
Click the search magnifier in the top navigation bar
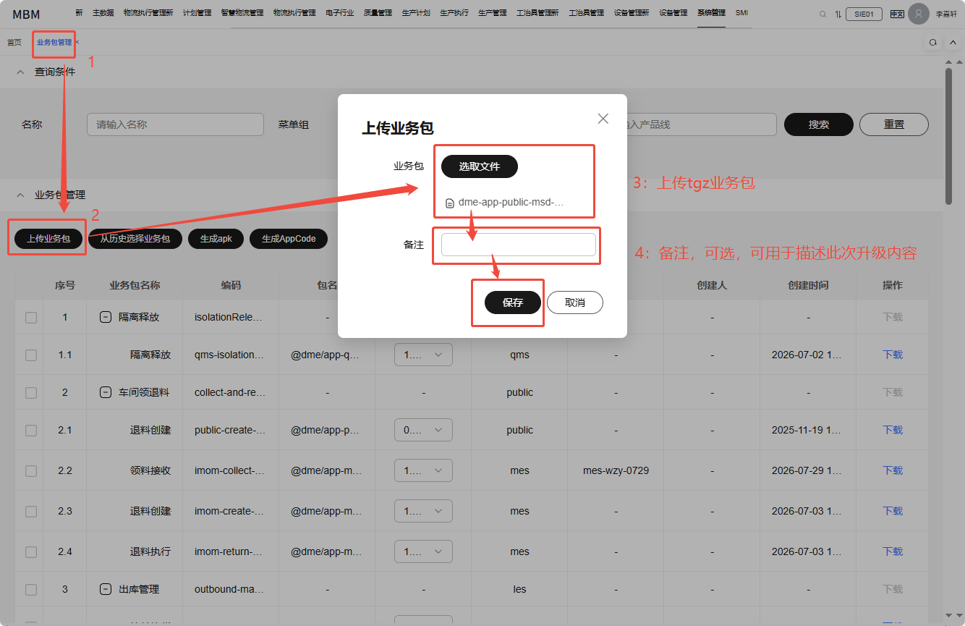point(822,14)
